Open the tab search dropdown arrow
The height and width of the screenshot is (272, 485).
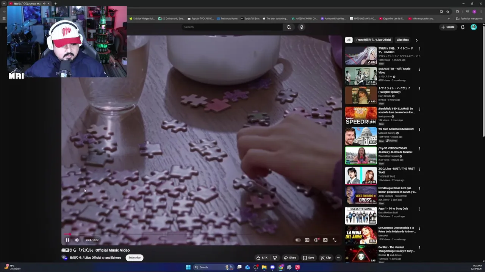click(x=4, y=3)
